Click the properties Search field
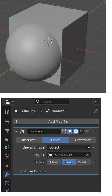Screen dimensions: 112x196 point(52,102)
